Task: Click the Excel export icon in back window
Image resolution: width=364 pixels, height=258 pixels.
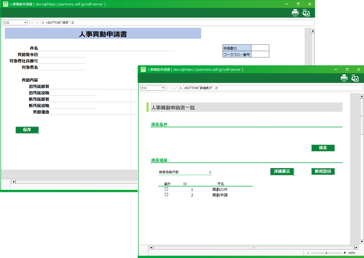Action: pos(306,13)
